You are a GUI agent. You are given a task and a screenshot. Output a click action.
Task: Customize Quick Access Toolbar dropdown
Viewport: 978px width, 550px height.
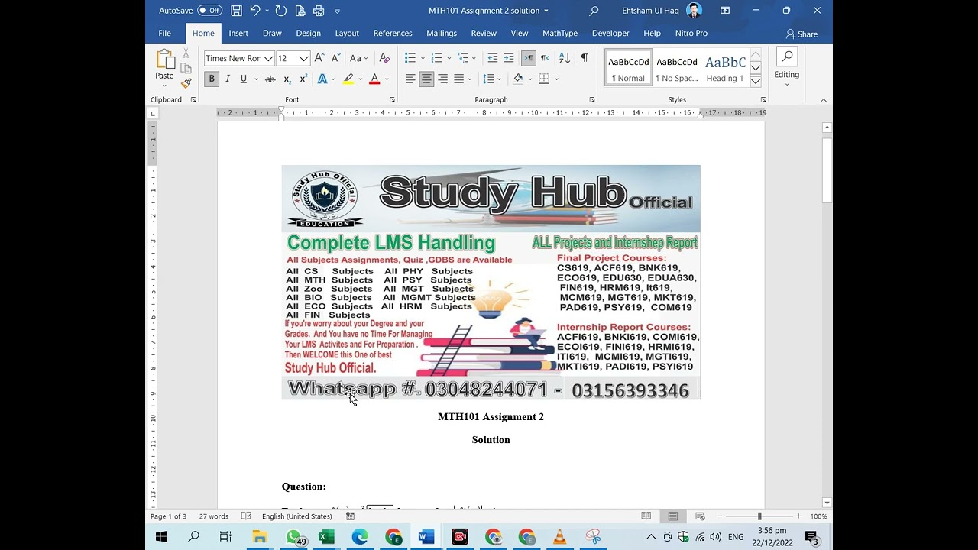click(x=337, y=11)
